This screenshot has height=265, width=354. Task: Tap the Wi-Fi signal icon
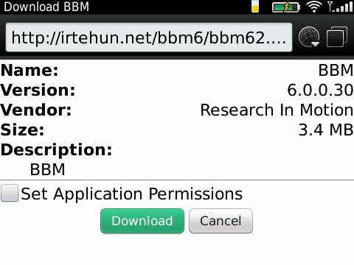[314, 7]
